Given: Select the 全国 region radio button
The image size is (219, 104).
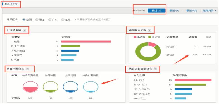Looking at the screenshot, I should [x=24, y=20].
